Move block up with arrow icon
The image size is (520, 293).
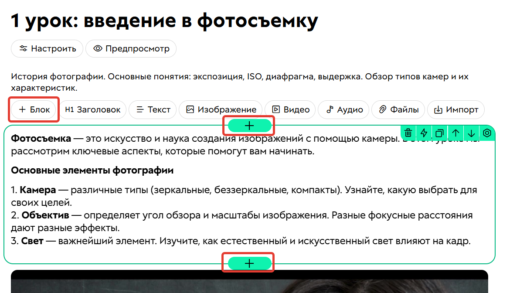(455, 133)
